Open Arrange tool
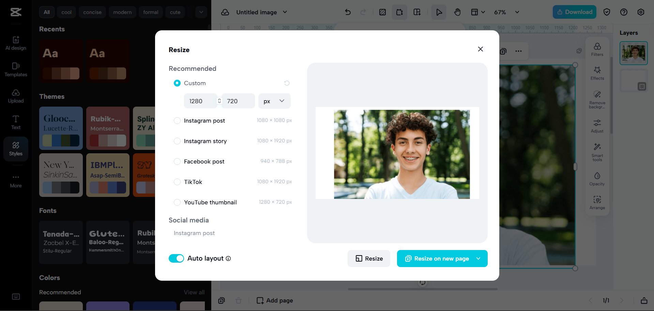Image resolution: width=654 pixels, height=311 pixels. tap(597, 203)
